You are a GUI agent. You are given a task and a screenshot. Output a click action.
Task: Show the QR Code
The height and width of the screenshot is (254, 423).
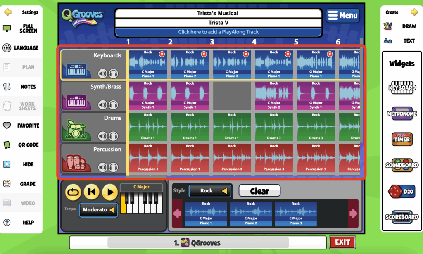(21, 145)
